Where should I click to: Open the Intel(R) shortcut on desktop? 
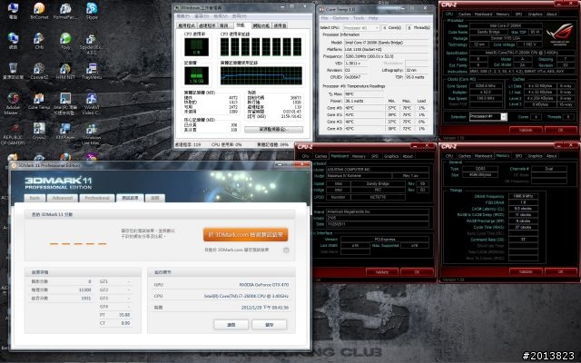pyautogui.click(x=65, y=103)
